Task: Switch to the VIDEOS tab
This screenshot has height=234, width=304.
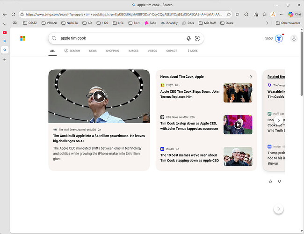Action: (152, 51)
